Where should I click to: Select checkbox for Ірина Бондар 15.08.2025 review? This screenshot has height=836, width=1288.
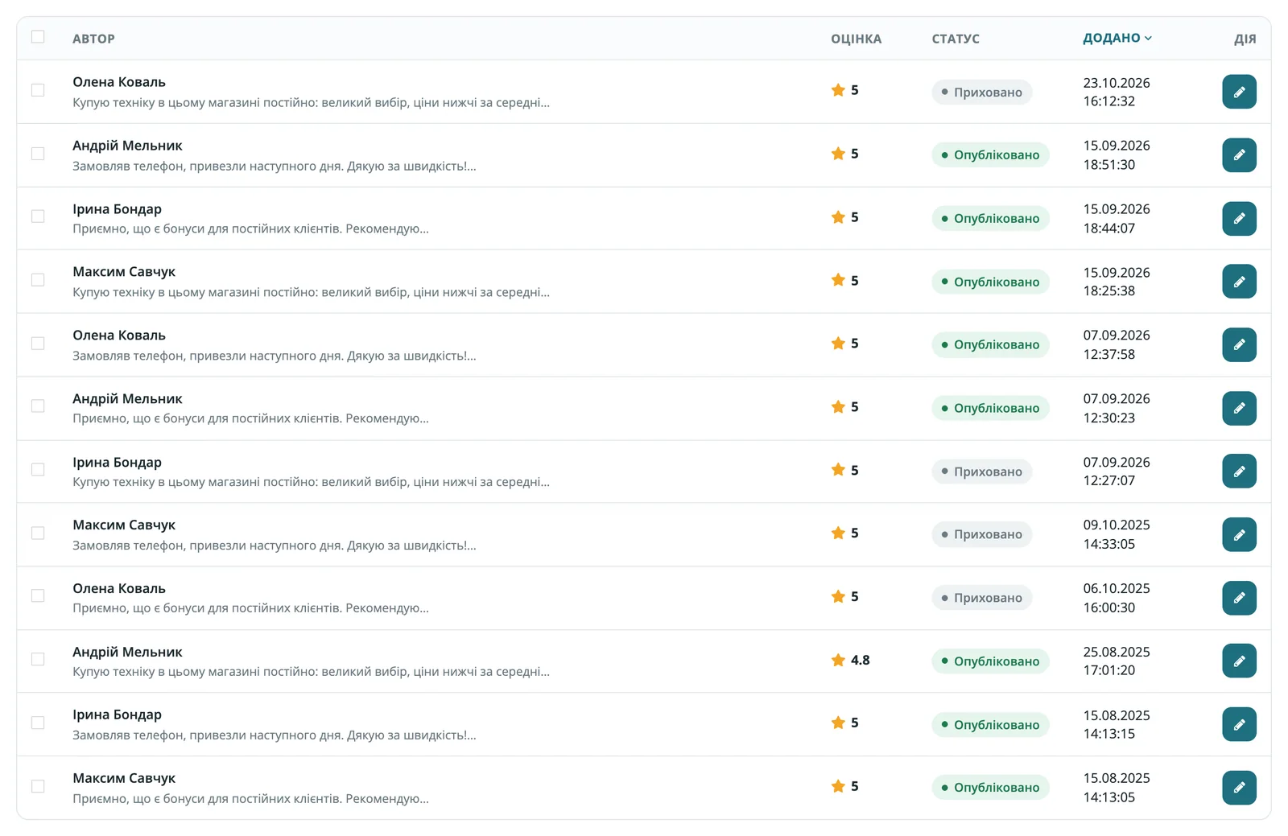pyautogui.click(x=38, y=723)
